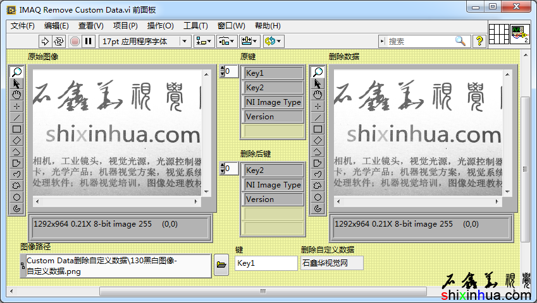This screenshot has width=537, height=303.
Task: Click the magnifier icon in search box
Action: tap(460, 41)
